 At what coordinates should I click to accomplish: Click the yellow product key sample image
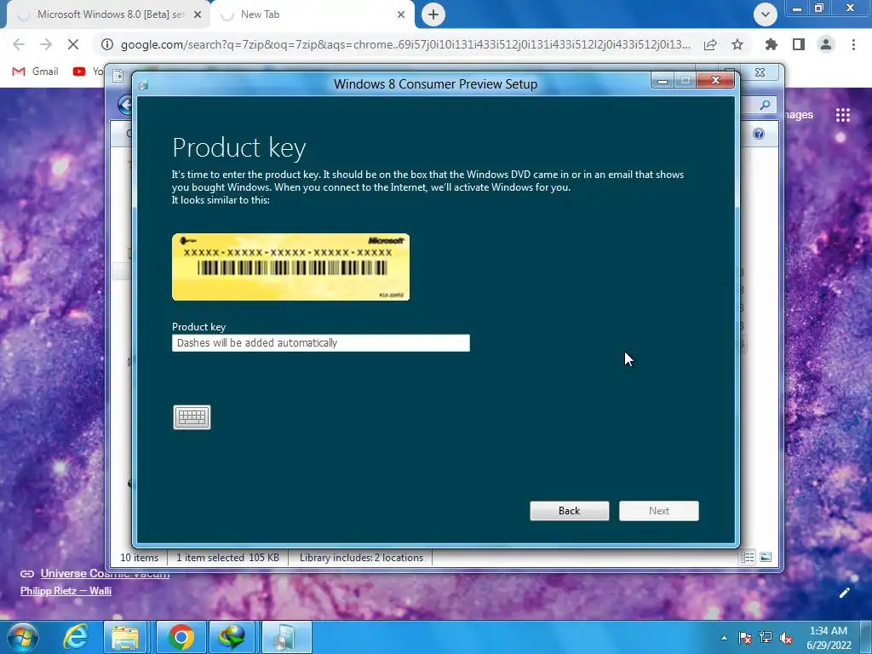[x=291, y=267]
